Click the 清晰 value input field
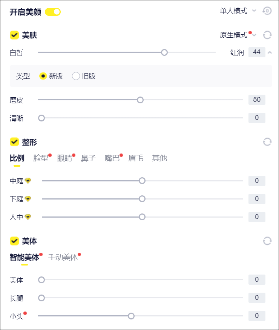Image resolution: width=279 pixels, height=330 pixels. 257,118
